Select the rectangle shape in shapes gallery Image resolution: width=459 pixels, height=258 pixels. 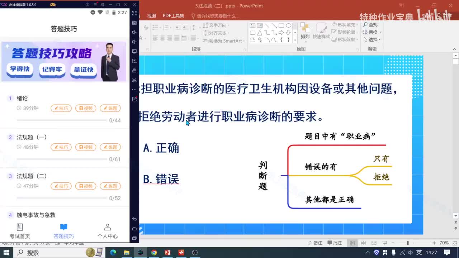(x=281, y=25)
